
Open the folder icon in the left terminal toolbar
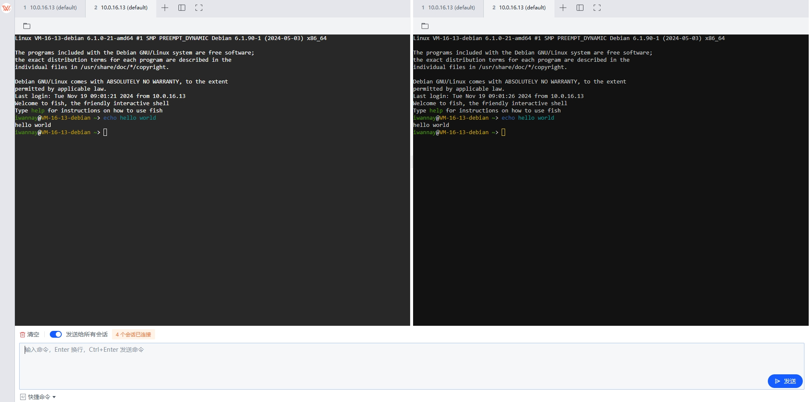pyautogui.click(x=26, y=26)
